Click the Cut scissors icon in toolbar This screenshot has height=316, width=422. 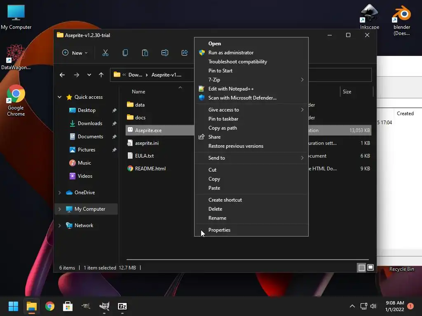(105, 53)
